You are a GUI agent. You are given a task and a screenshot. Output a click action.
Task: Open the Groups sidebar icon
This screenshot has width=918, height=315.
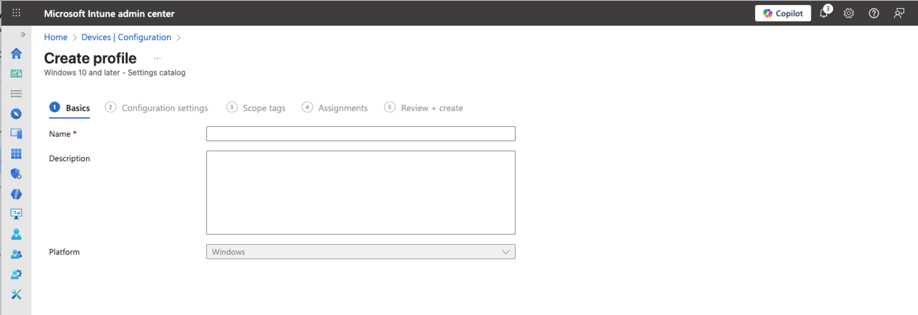16,254
